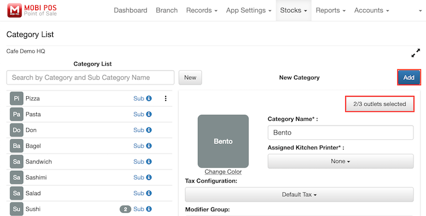Click the info icon for Don

149,130
